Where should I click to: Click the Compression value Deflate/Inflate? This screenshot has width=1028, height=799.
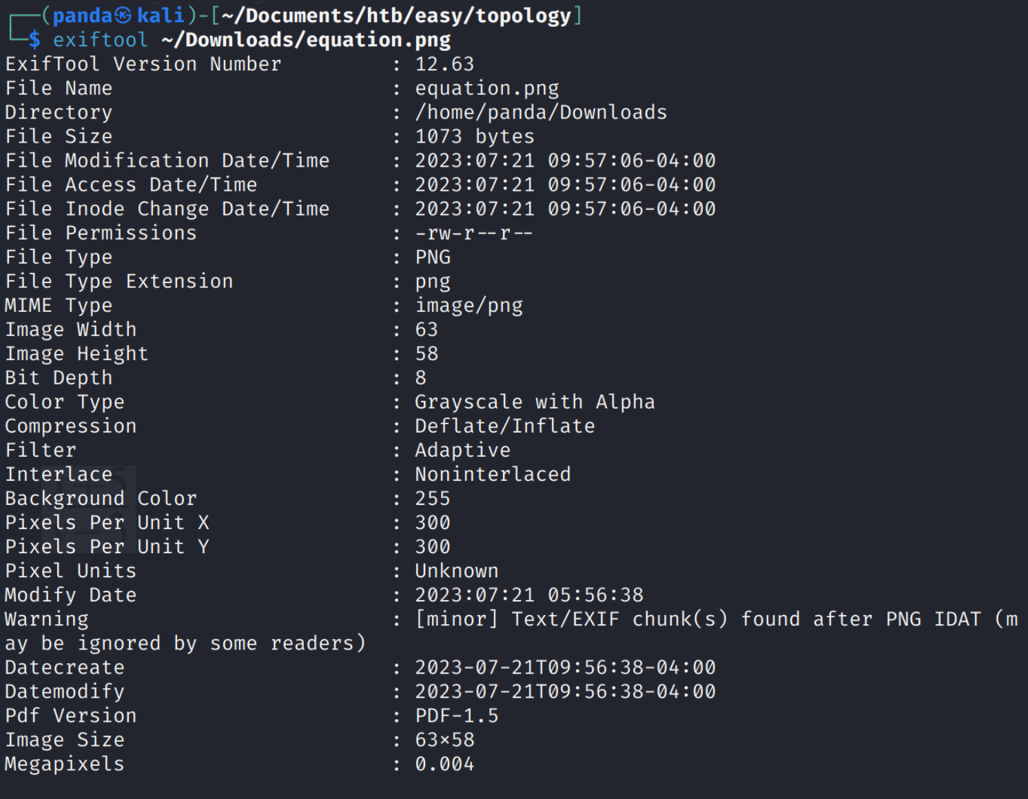(x=504, y=426)
